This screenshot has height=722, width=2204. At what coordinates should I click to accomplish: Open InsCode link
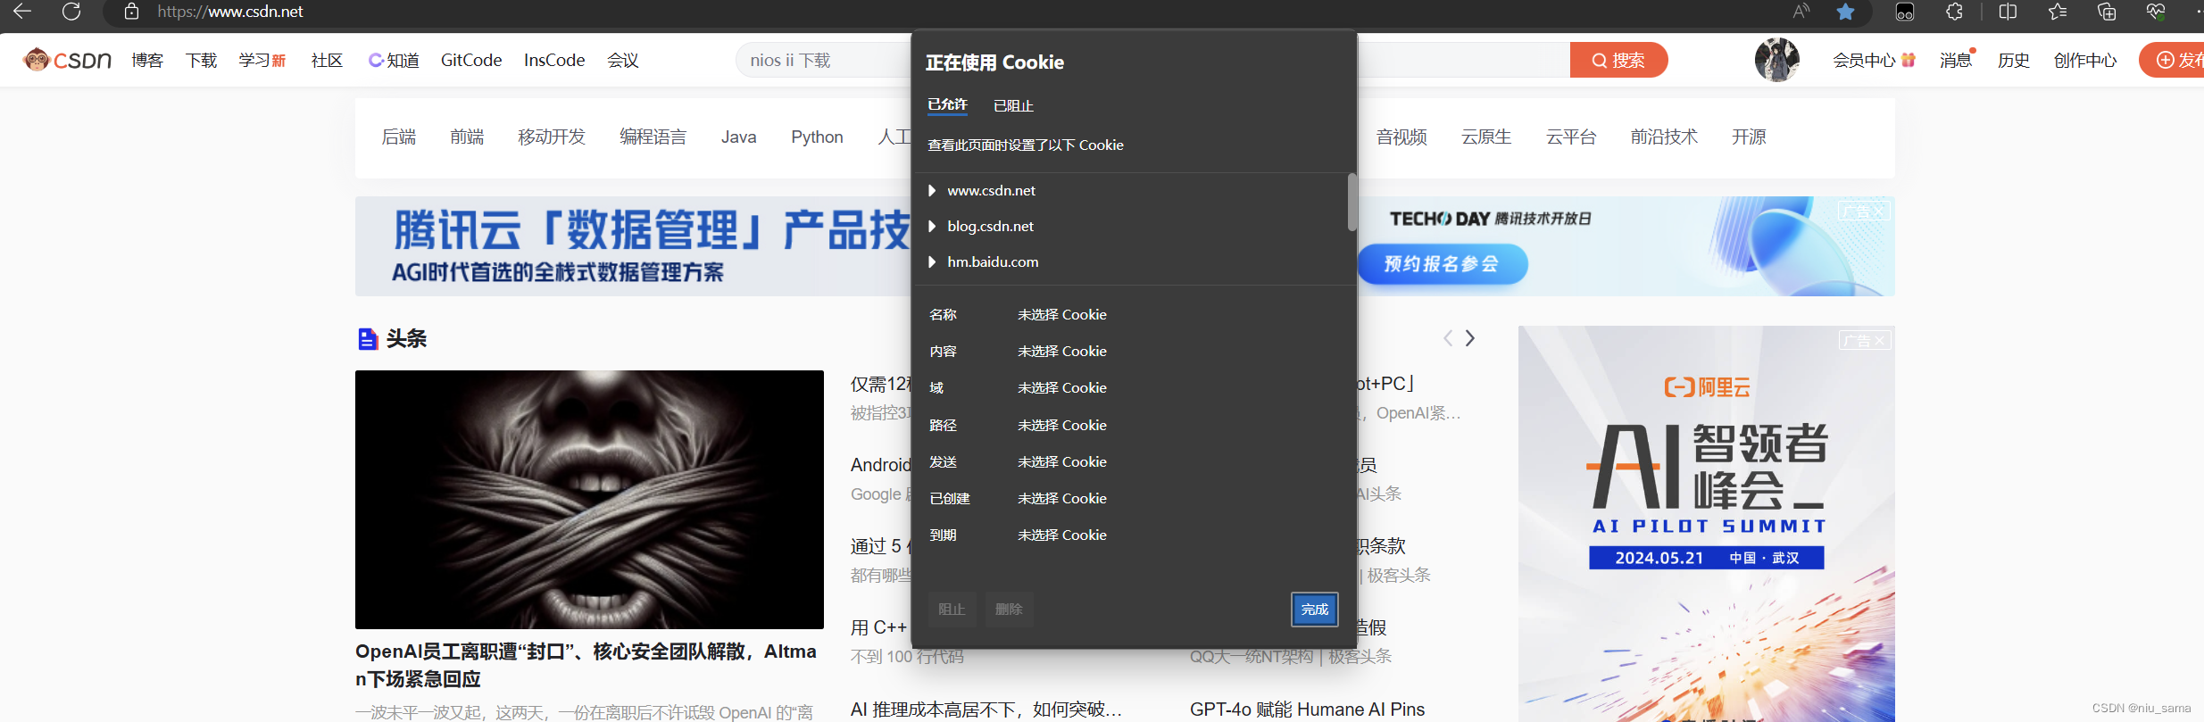pos(554,60)
